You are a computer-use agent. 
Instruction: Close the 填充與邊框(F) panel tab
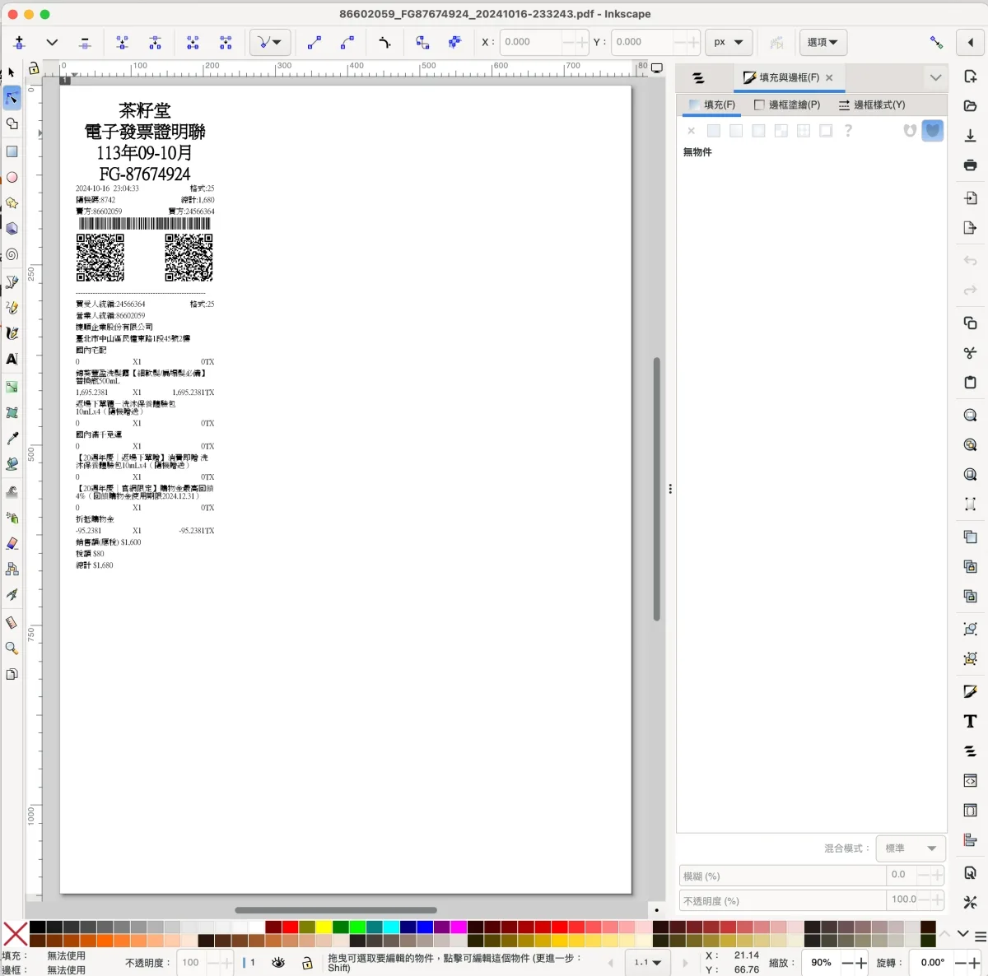pos(829,77)
